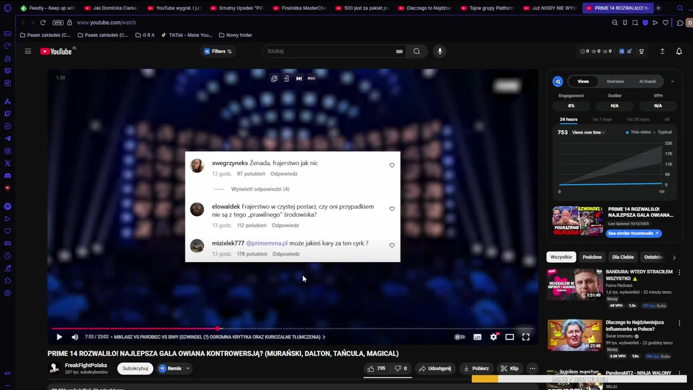Image resolution: width=693 pixels, height=390 pixels.
Task: Click 'See similar thumbnails' button
Action: click(x=633, y=233)
